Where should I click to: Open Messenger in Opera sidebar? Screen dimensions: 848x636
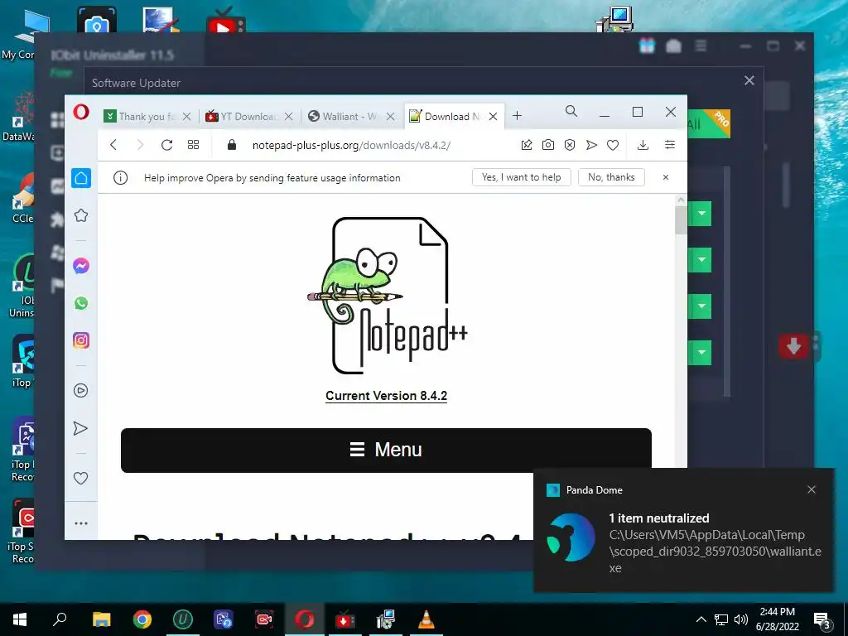[81, 266]
